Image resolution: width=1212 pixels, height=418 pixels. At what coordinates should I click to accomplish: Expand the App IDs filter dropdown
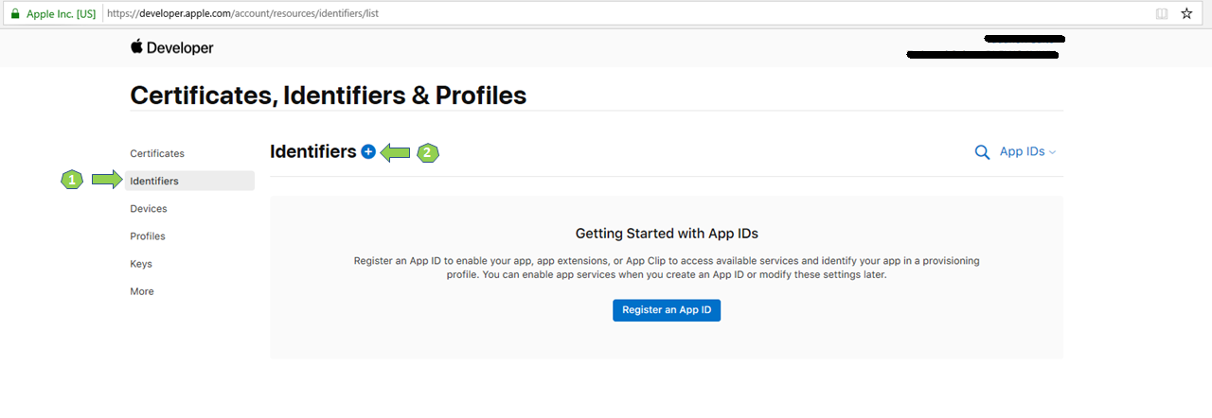pyautogui.click(x=1027, y=151)
